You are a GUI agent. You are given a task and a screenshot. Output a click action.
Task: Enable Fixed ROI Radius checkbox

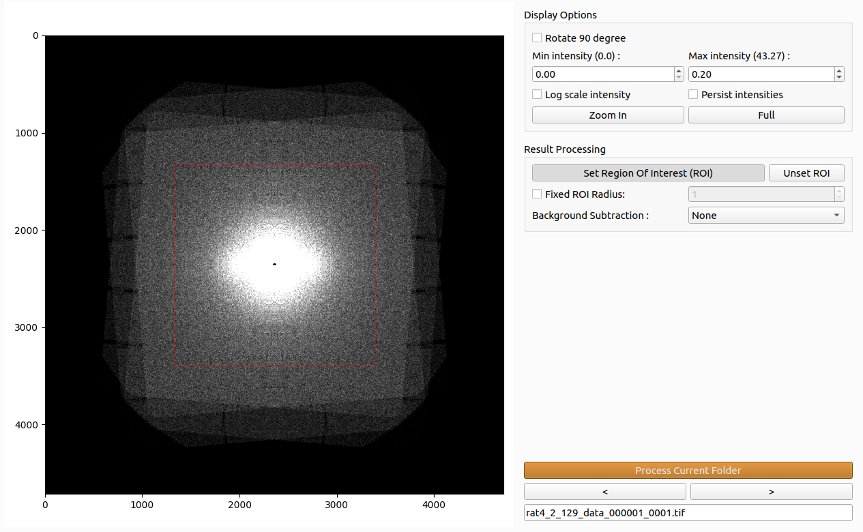click(537, 194)
